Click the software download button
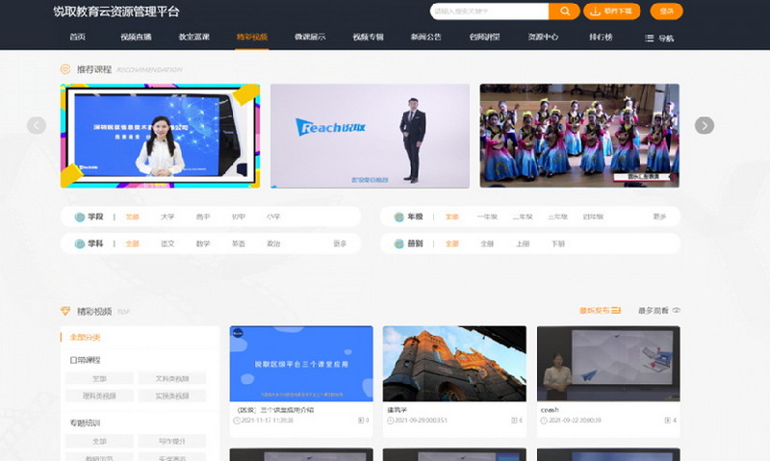This screenshot has height=461, width=770. click(x=613, y=12)
